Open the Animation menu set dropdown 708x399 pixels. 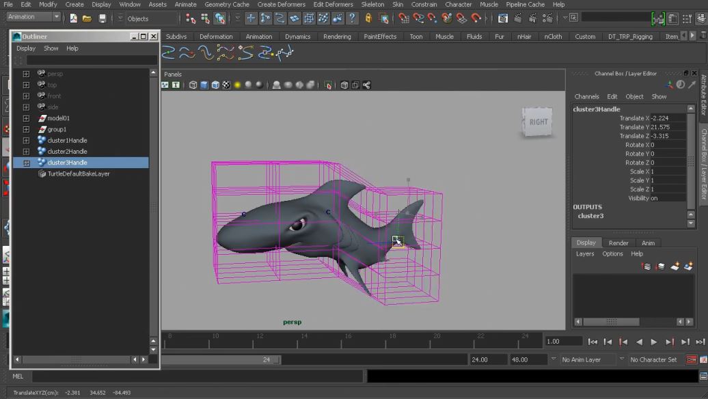tap(56, 17)
